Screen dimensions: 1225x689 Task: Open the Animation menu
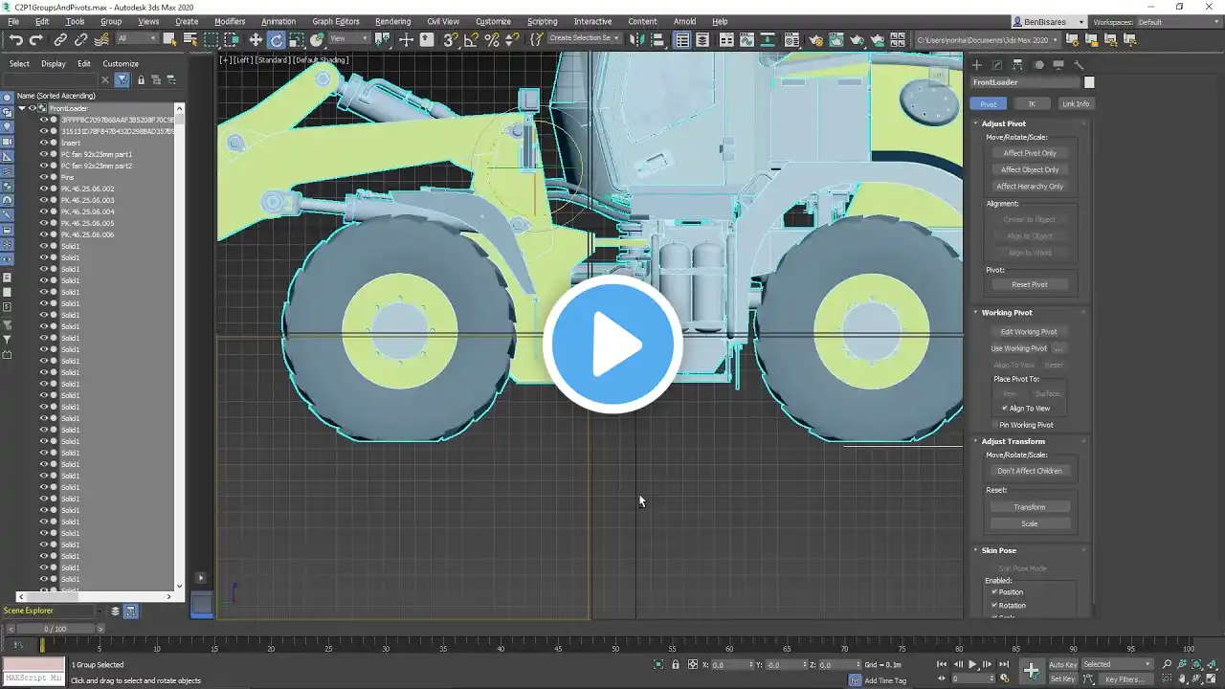[x=278, y=21]
